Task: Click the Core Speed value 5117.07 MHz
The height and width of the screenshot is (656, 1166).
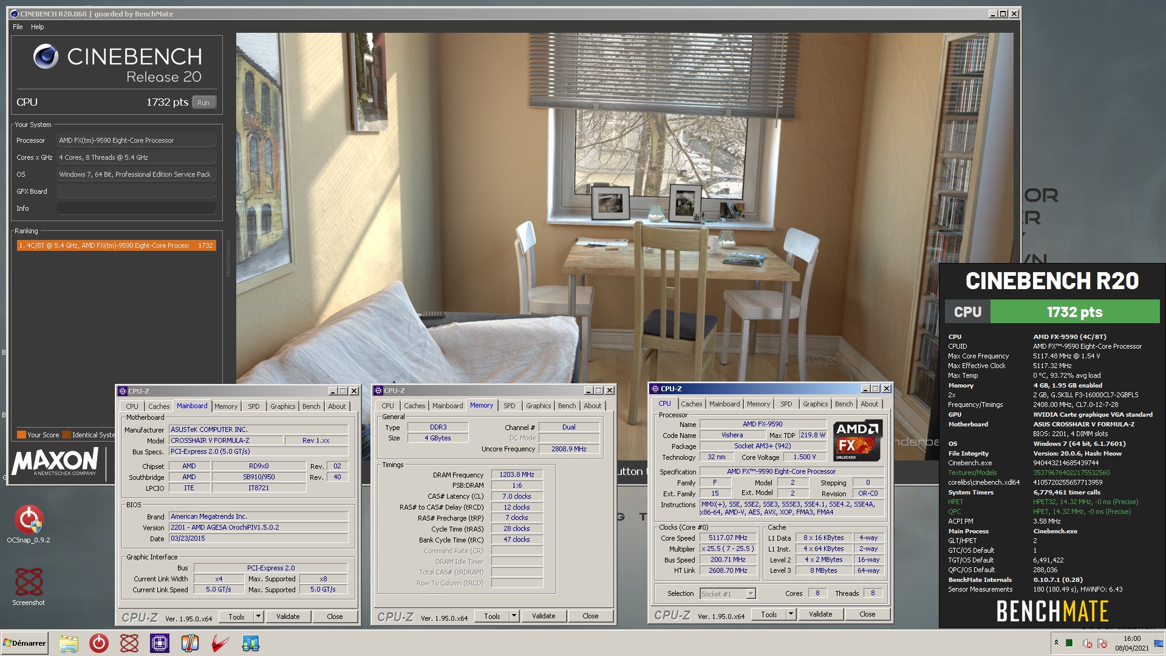Action: point(728,538)
